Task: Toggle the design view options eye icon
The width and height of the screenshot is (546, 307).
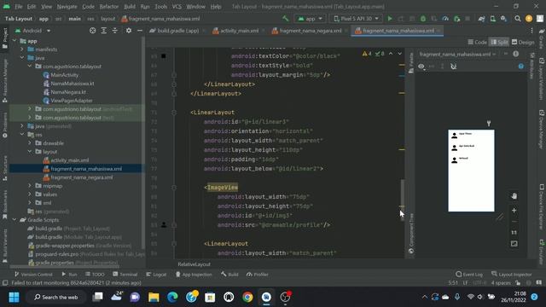Action: pos(421,67)
